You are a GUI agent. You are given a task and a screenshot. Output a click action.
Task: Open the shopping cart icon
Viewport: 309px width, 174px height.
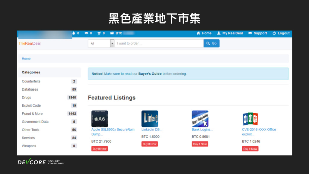point(99,33)
